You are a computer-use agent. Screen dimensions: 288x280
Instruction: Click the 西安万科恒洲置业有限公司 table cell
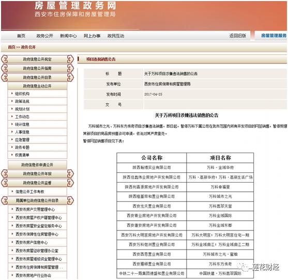151,244
